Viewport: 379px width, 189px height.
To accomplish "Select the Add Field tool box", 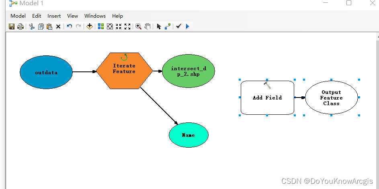I will (267, 98).
